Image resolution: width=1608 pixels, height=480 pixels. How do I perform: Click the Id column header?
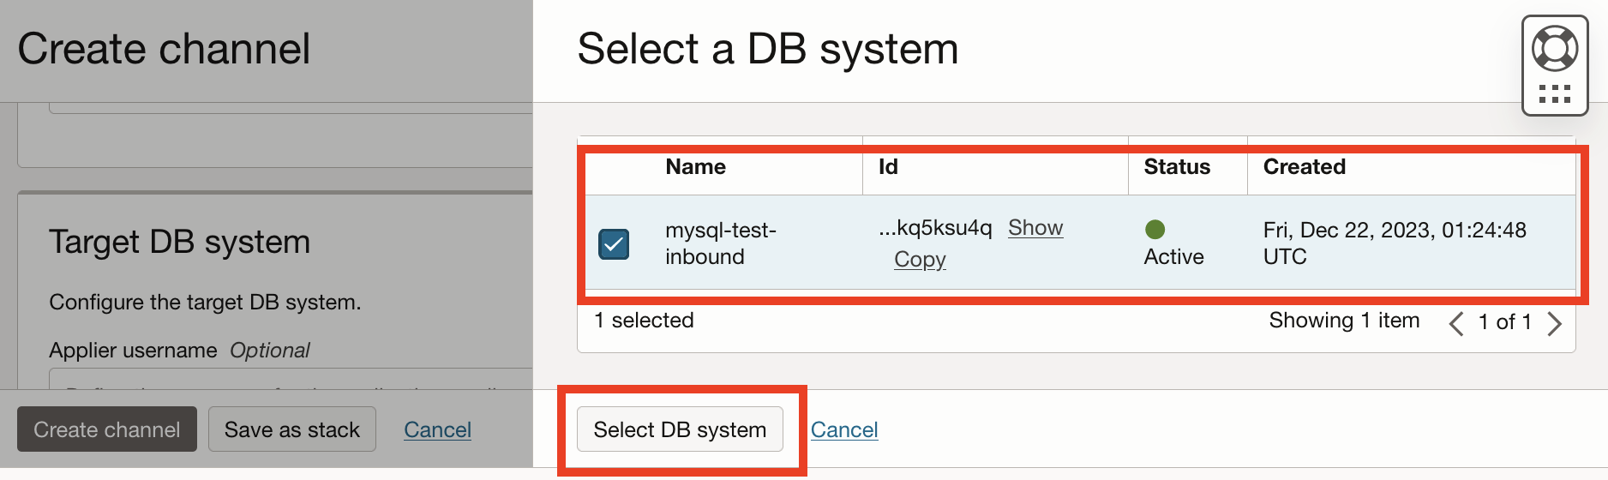point(888,166)
